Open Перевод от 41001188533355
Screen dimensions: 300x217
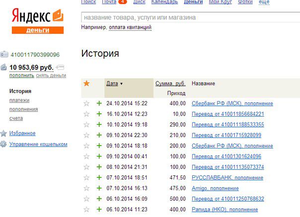coord(228,125)
